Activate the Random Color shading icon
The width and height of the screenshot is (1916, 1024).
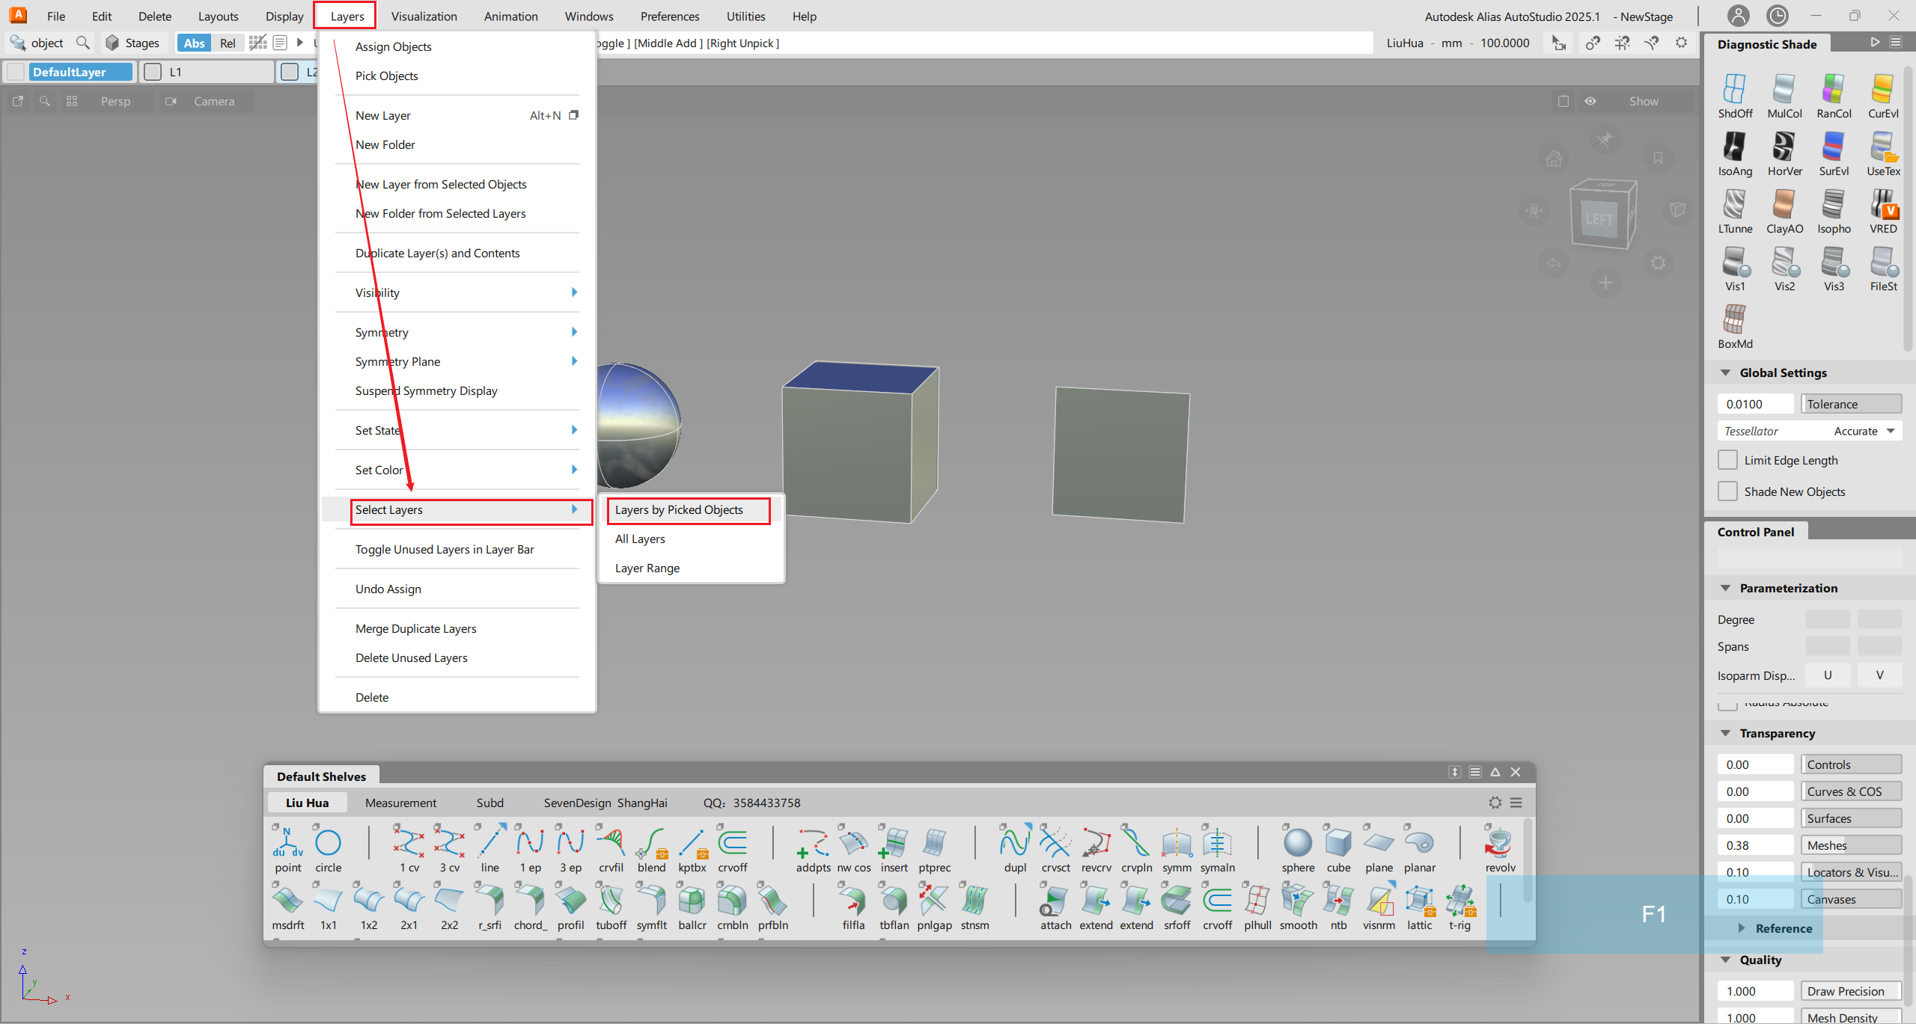[x=1833, y=90]
